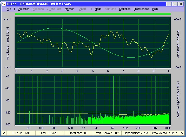The width and height of the screenshot is (186, 137).
Task: Click the 100k frequency axis label
Action: 167,128
